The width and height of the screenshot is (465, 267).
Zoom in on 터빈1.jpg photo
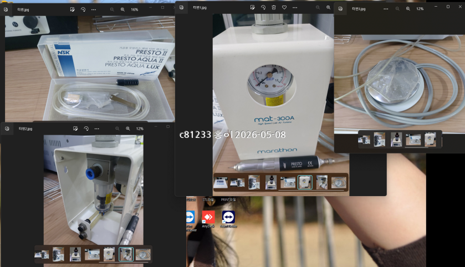click(x=328, y=7)
